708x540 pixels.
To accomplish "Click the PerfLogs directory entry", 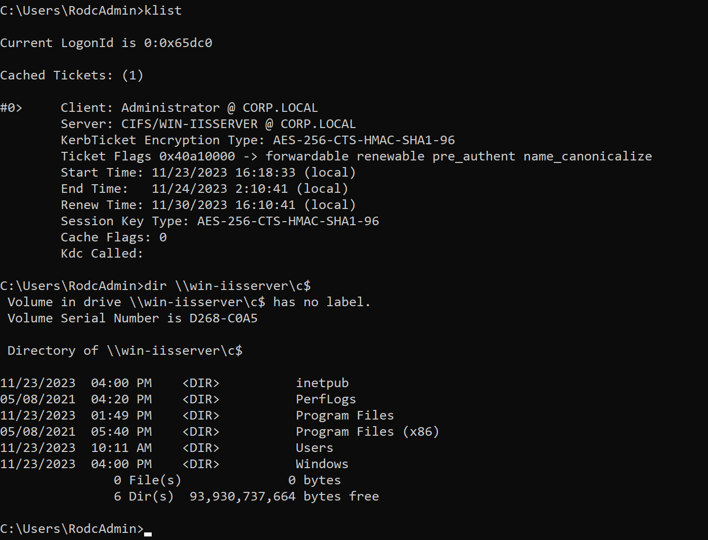I will pyautogui.click(x=326, y=399).
